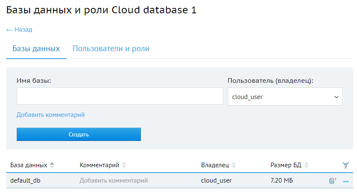Screen dimensions: 357x193
Task: Click the Владелец column header text
Action: (x=215, y=165)
